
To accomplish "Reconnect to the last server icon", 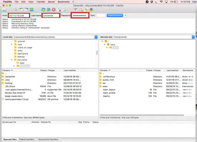I will (64, 10).
